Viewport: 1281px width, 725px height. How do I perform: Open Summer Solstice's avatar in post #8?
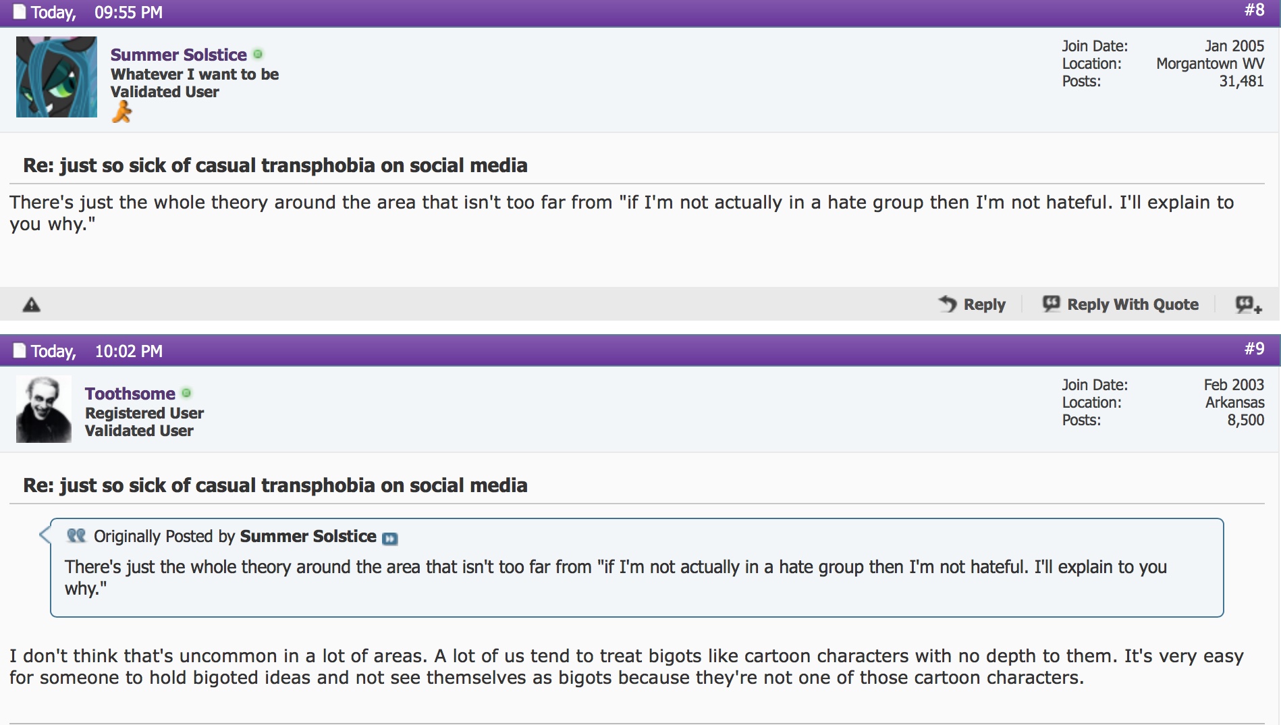coord(57,77)
